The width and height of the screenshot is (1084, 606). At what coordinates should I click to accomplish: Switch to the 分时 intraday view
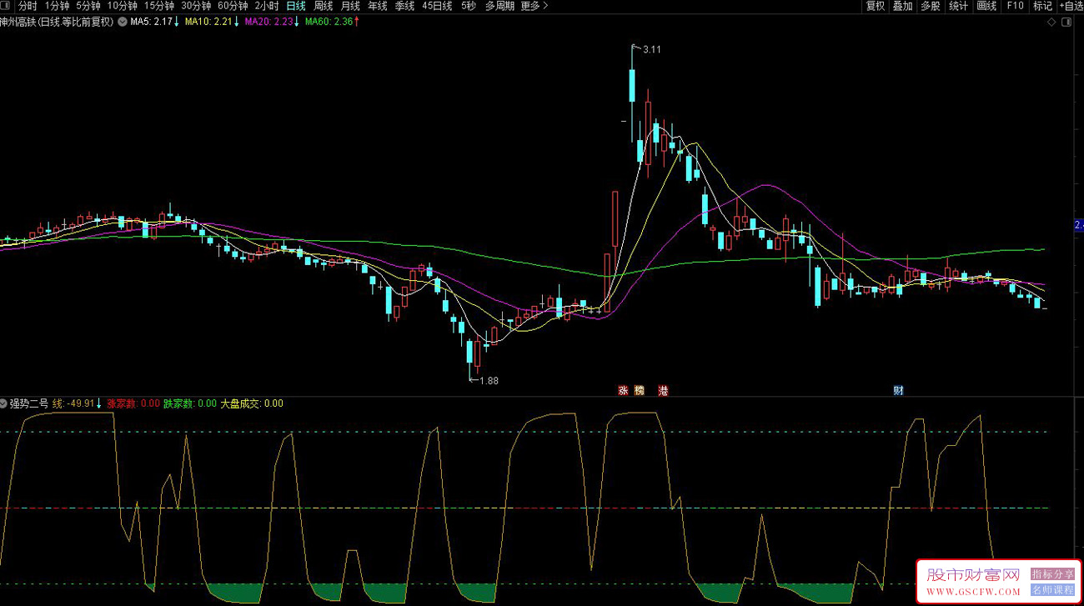28,6
